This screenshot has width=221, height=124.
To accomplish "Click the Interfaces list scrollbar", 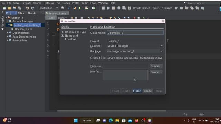I will (147, 75).
